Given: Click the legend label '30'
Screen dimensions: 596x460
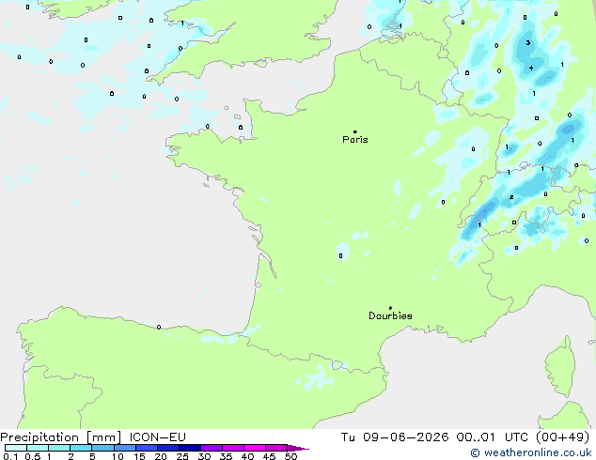Looking at the screenshot, I should tap(204, 456).
